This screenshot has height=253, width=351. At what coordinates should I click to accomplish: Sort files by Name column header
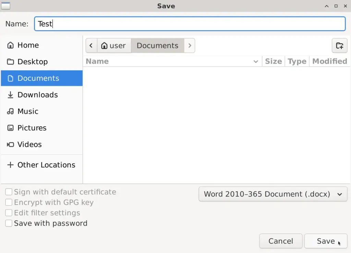coord(172,61)
